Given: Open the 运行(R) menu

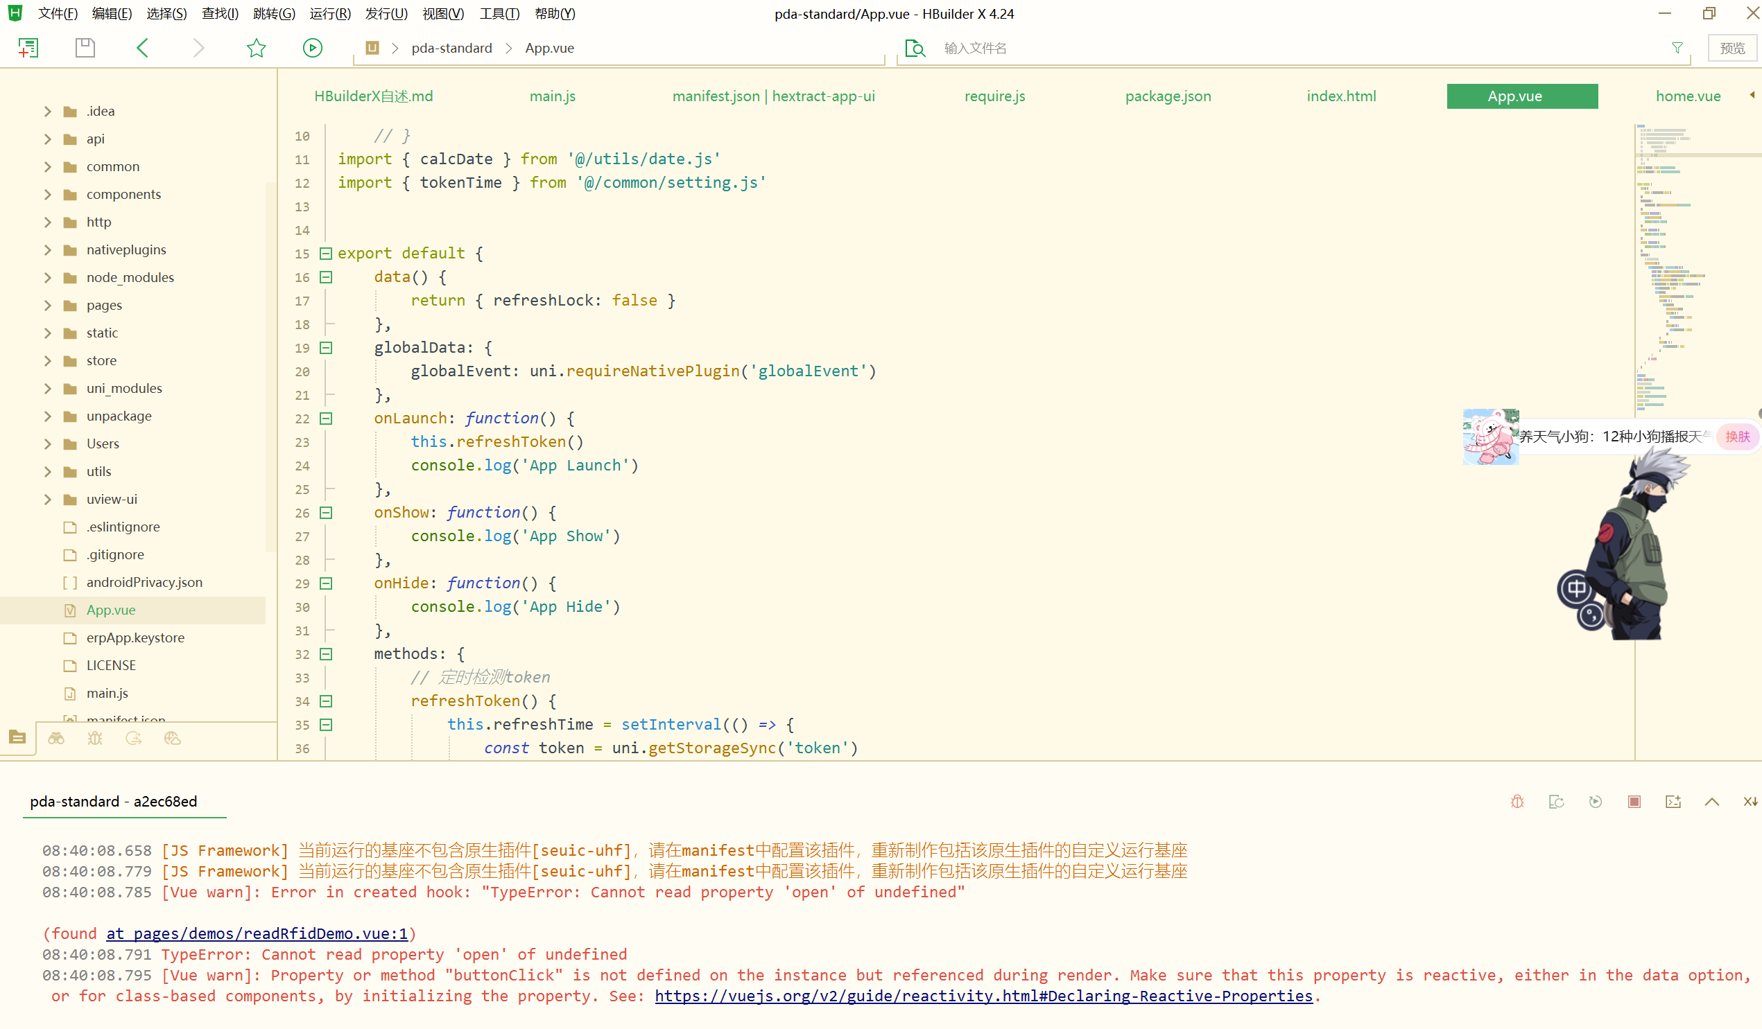Looking at the screenshot, I should pyautogui.click(x=330, y=13).
